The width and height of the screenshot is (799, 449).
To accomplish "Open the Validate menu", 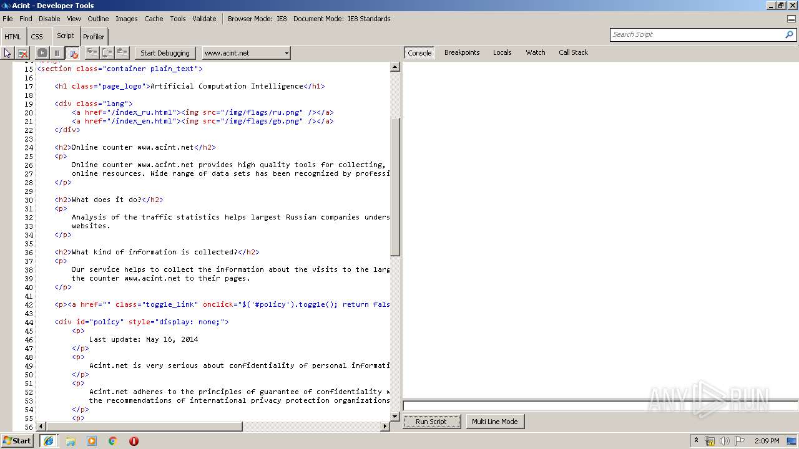I will [204, 19].
